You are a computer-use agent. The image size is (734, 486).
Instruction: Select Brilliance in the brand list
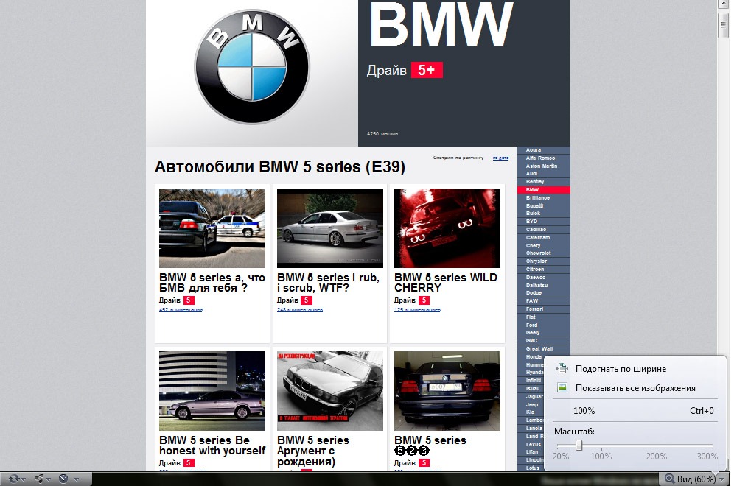coord(538,198)
